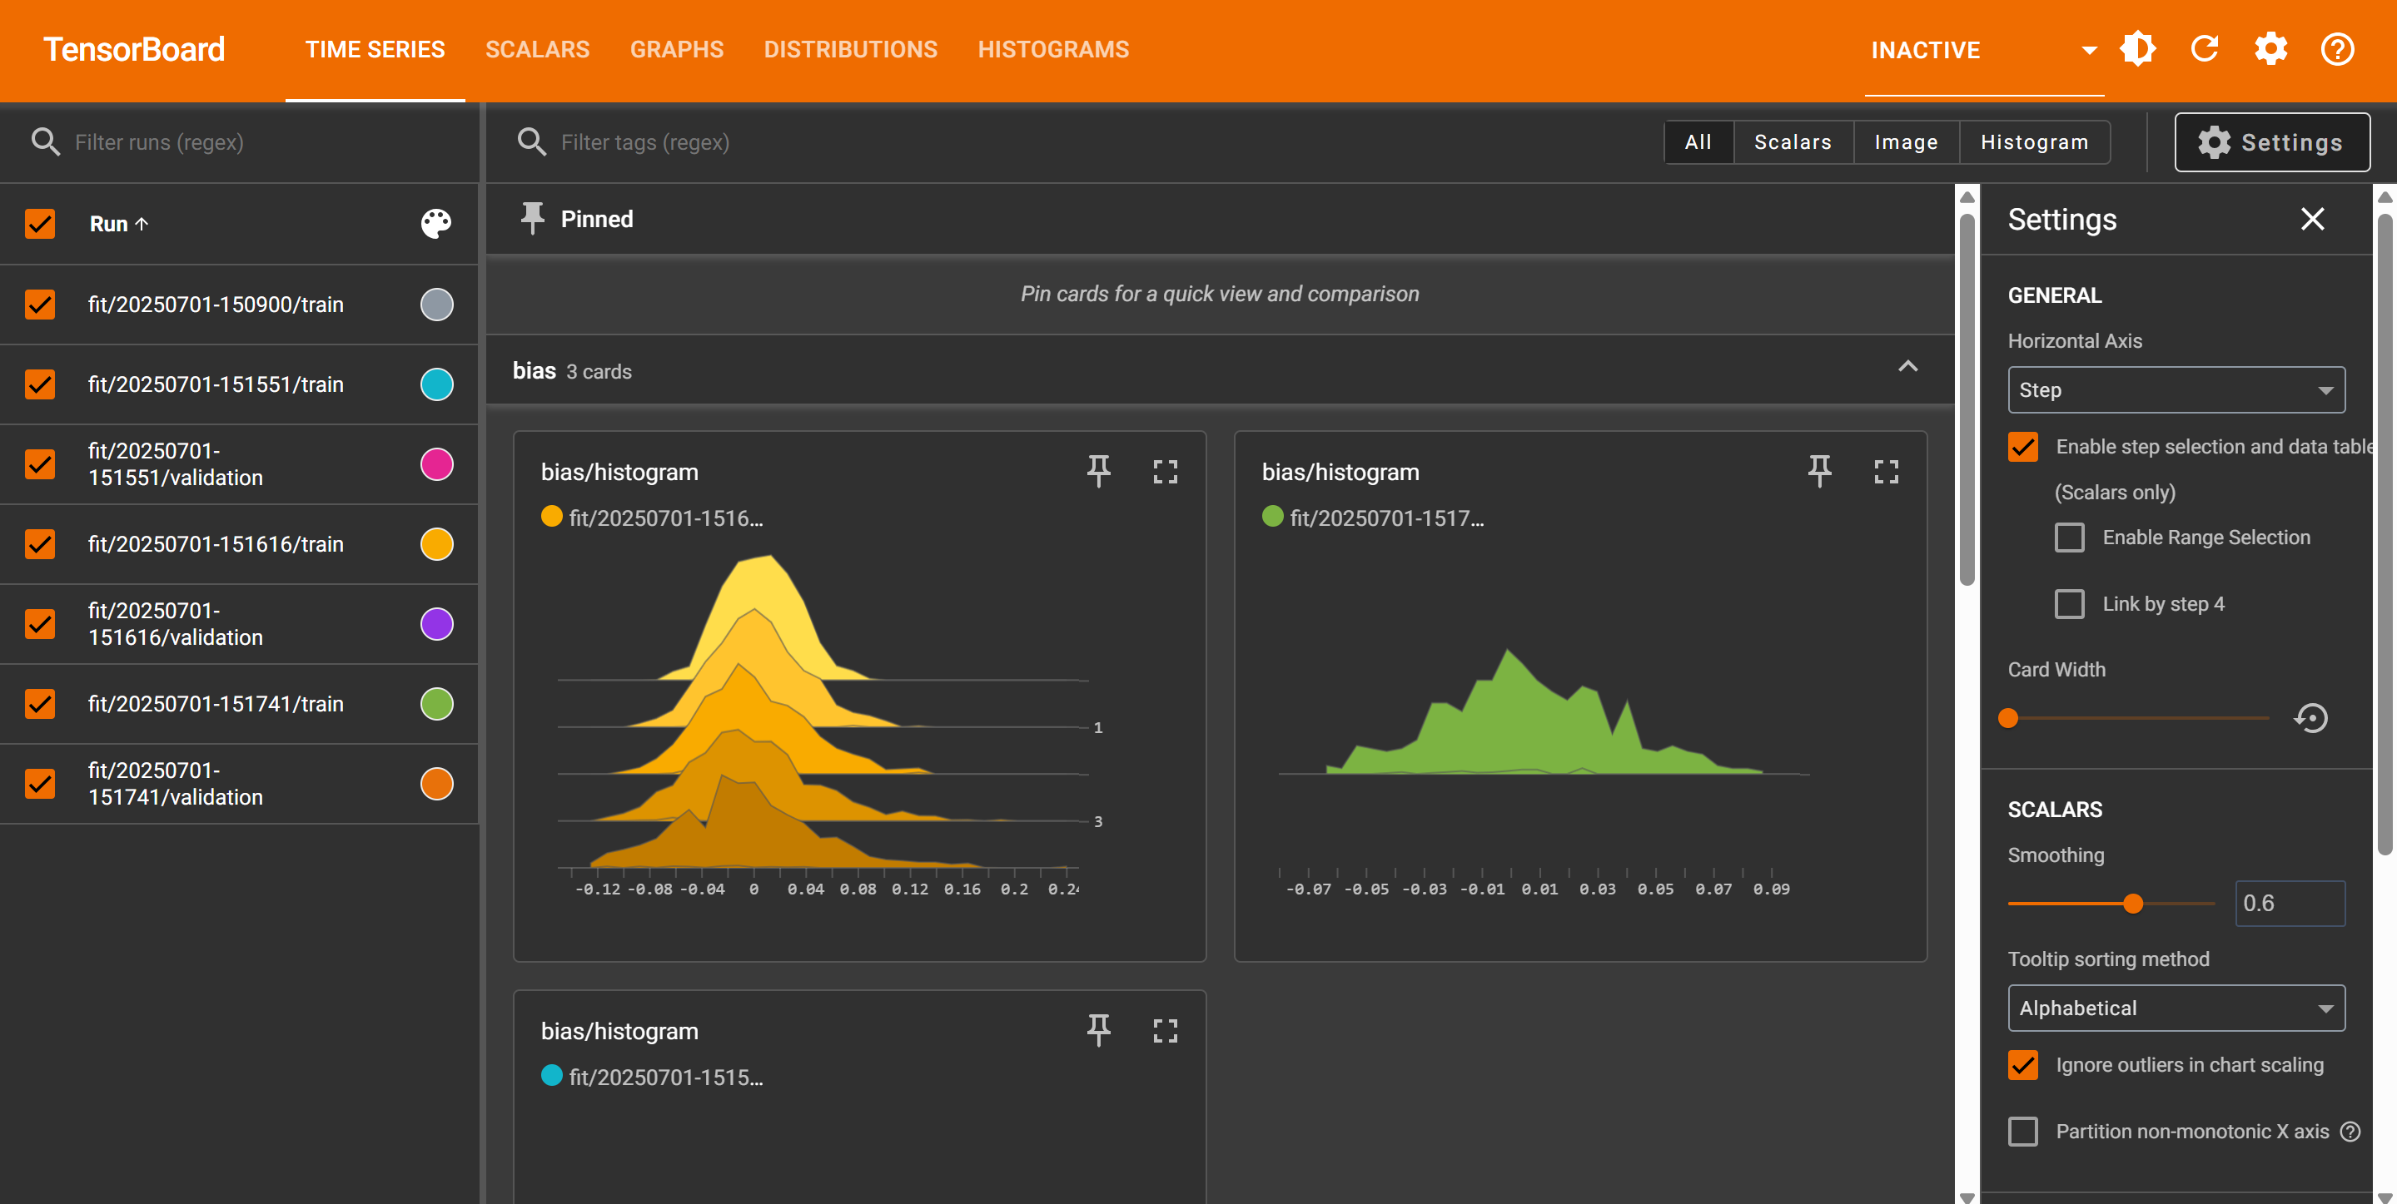This screenshot has width=2397, height=1204.
Task: Pin the fit/20250701-1516 bias/histogram card
Action: click(x=1098, y=472)
